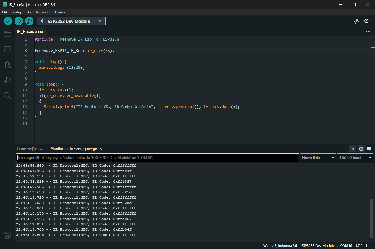The image size is (375, 249).
Task: Click the first serial row at 22:45:54.860
Action: pos(76,166)
